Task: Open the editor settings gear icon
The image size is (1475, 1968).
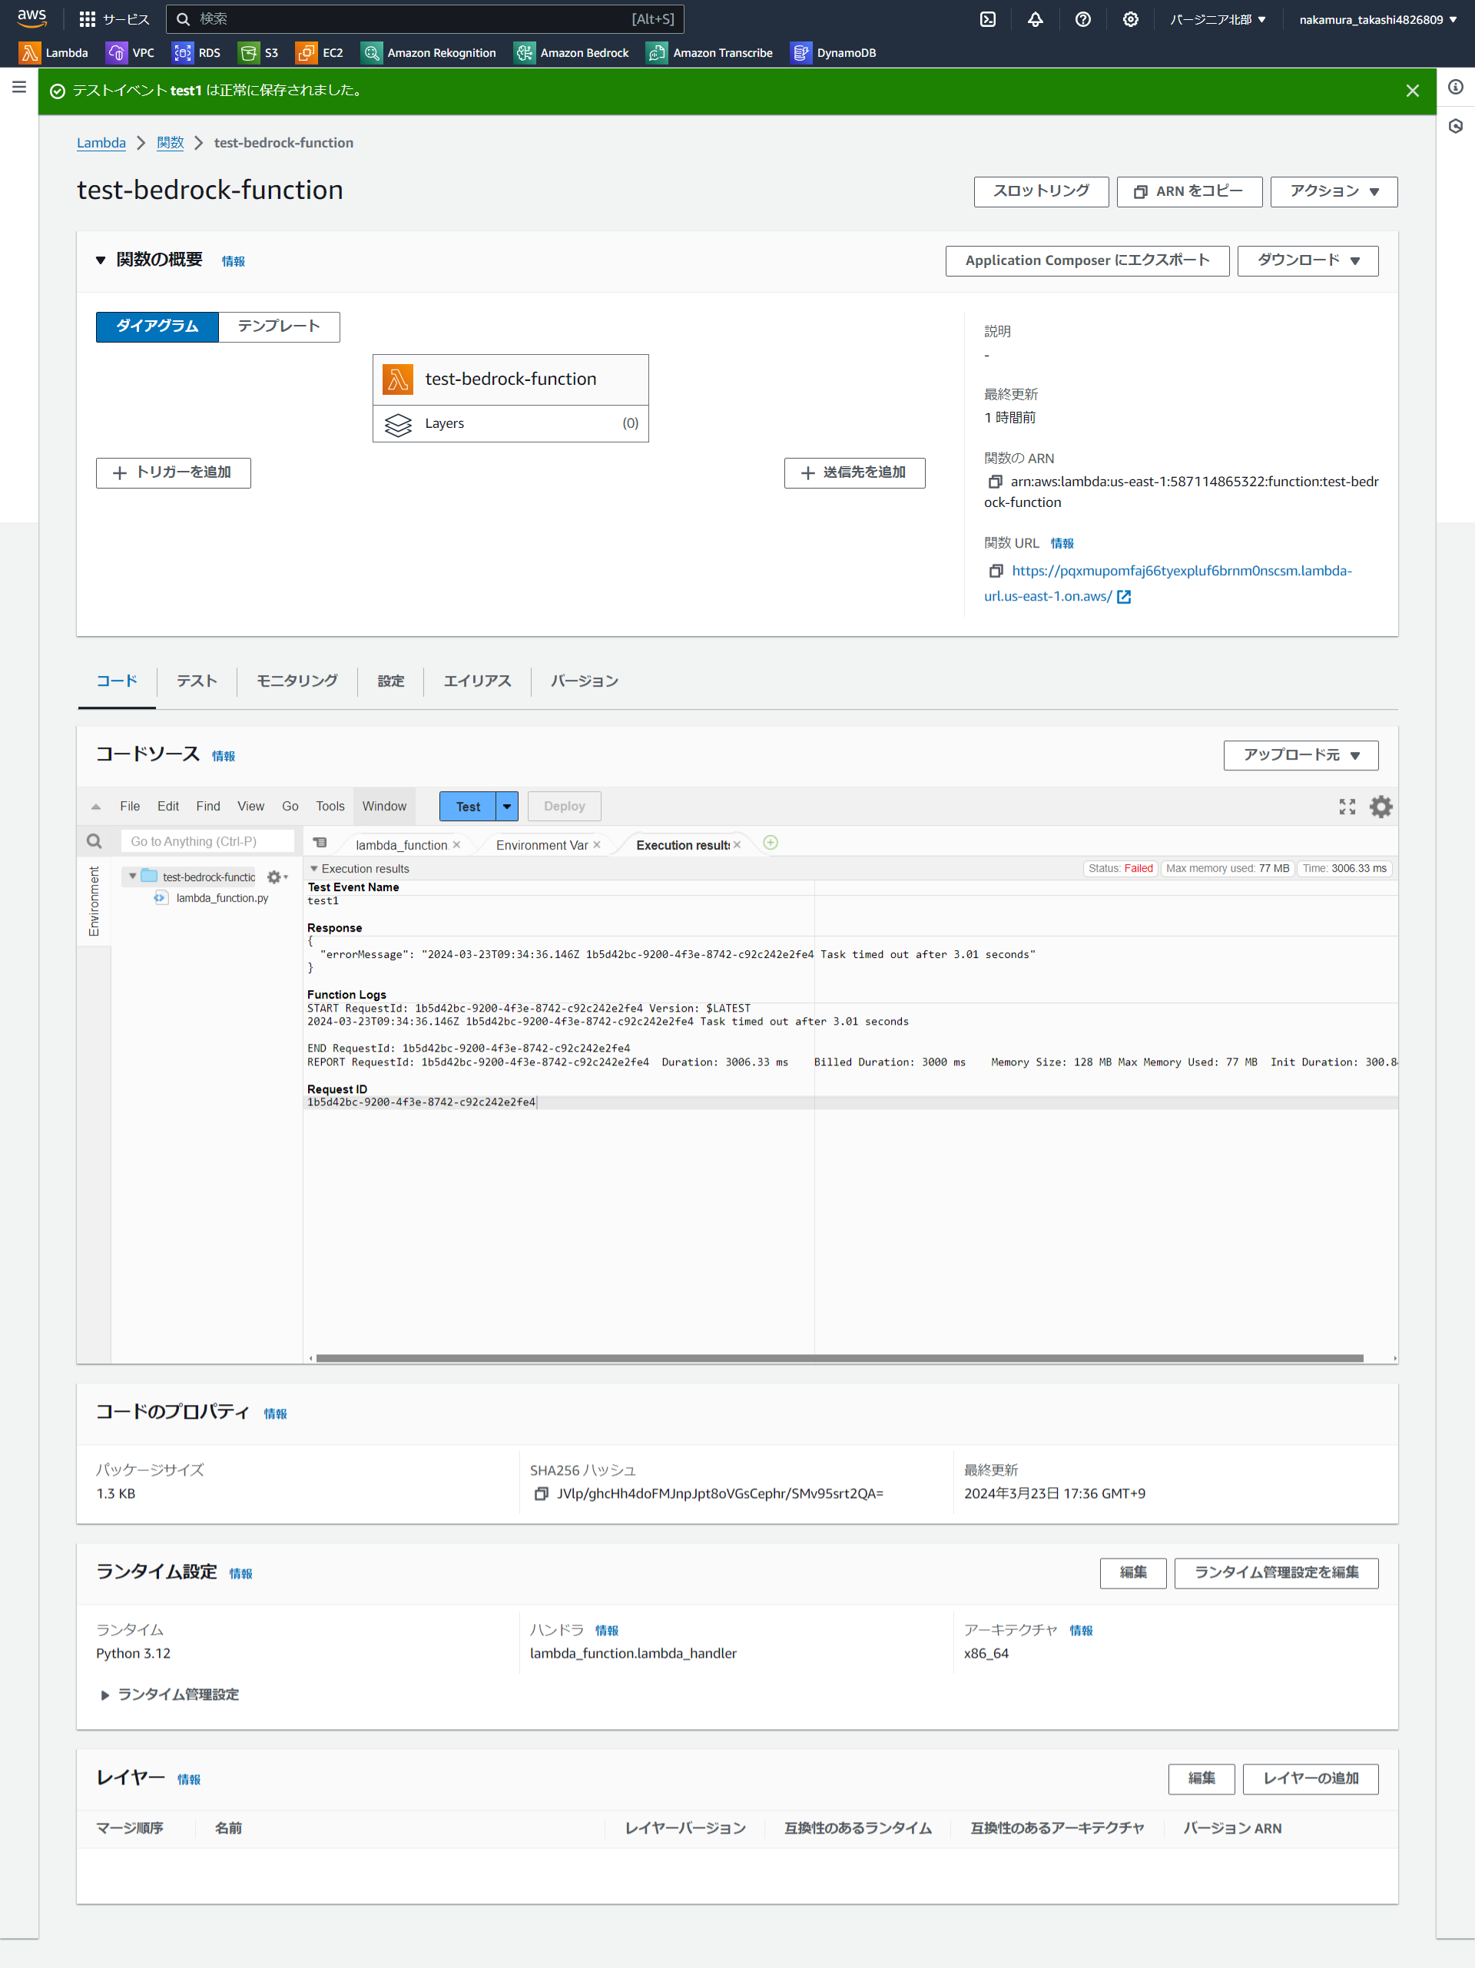Action: [x=1380, y=807]
